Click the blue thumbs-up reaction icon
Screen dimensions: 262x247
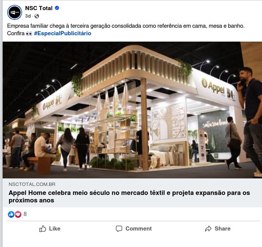point(11,214)
